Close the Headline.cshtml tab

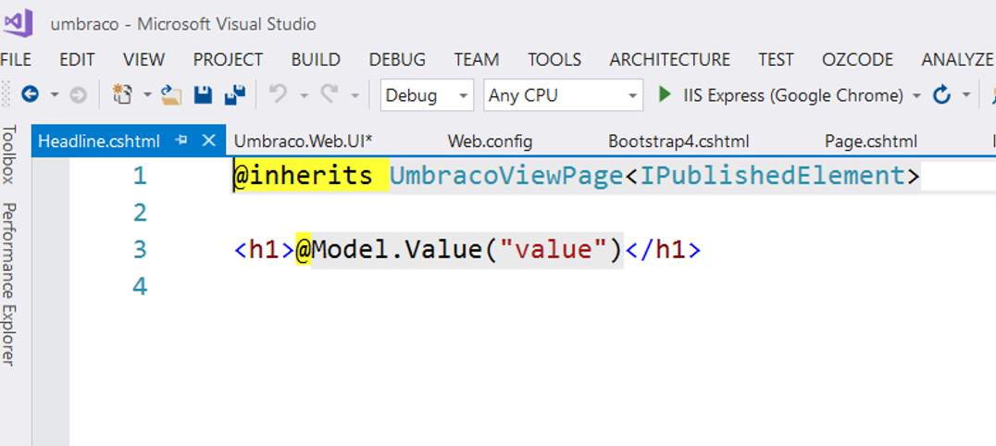click(x=208, y=141)
